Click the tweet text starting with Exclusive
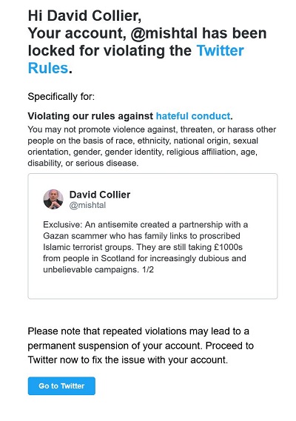The image size is (296, 421). pyautogui.click(x=145, y=247)
